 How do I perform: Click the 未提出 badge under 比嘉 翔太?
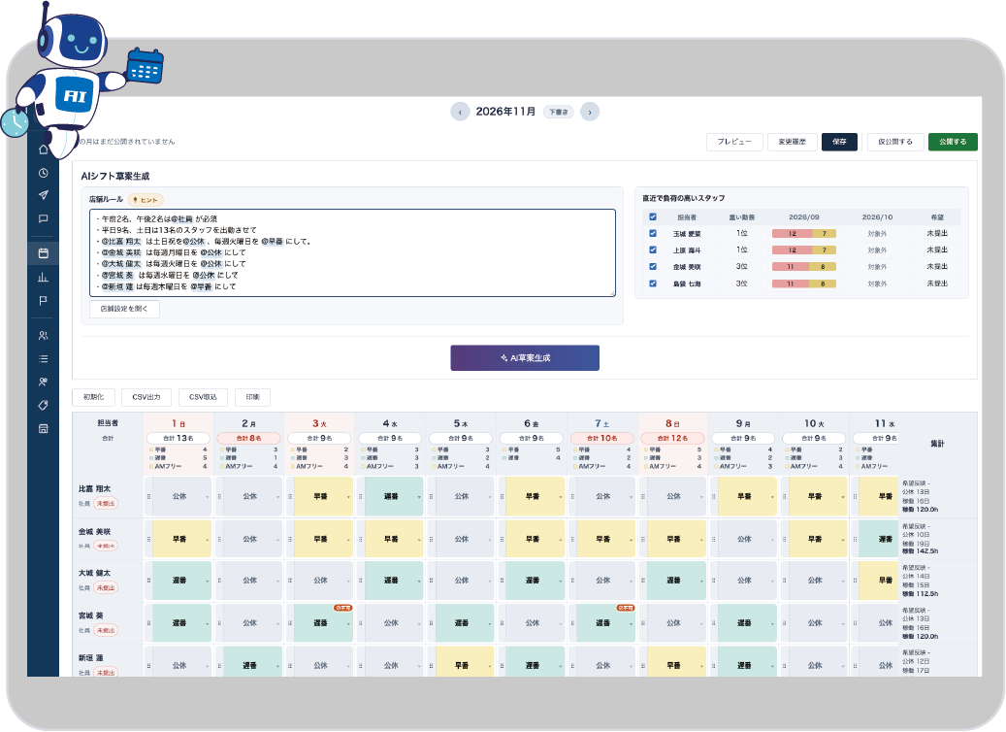106,504
